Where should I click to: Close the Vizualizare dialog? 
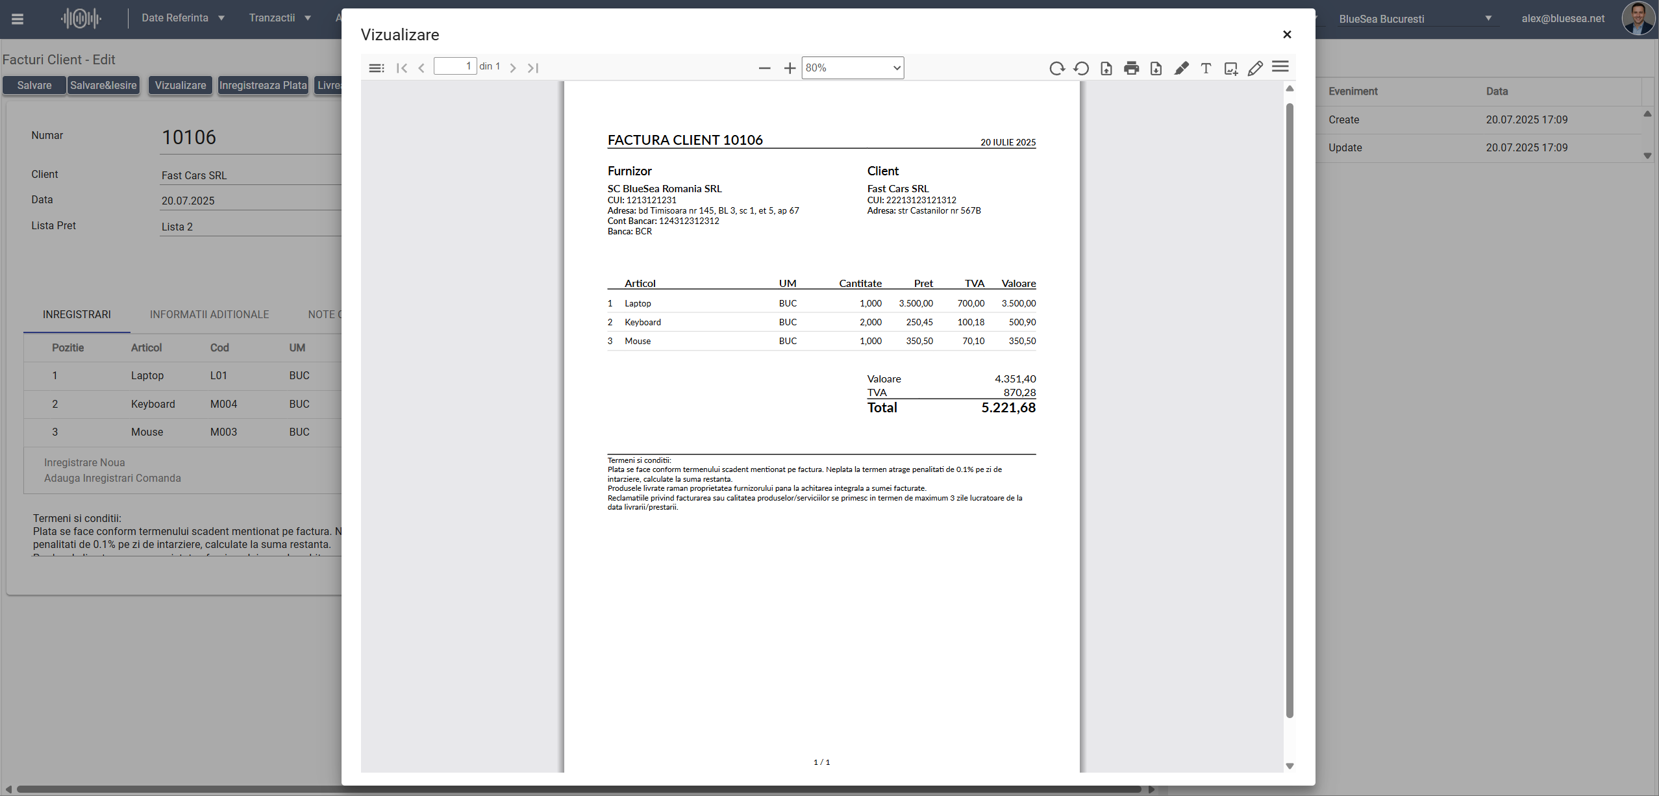[x=1287, y=34]
